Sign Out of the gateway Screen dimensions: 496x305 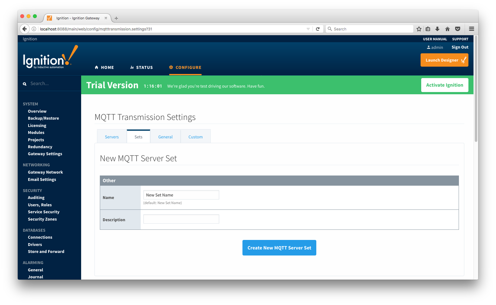pos(460,47)
